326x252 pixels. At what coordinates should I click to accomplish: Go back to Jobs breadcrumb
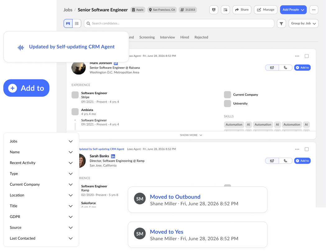pos(68,10)
